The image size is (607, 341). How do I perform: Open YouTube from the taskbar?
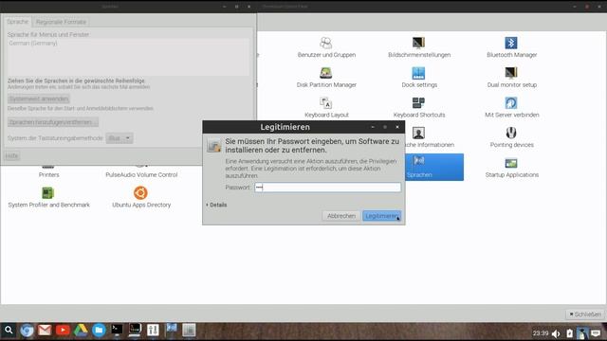(x=63, y=331)
